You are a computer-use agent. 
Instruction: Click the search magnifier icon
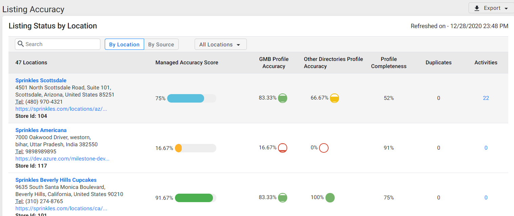tap(21, 44)
